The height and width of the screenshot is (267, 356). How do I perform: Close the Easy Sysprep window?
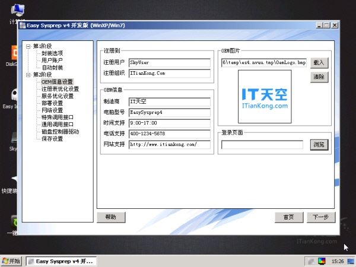pos(335,26)
